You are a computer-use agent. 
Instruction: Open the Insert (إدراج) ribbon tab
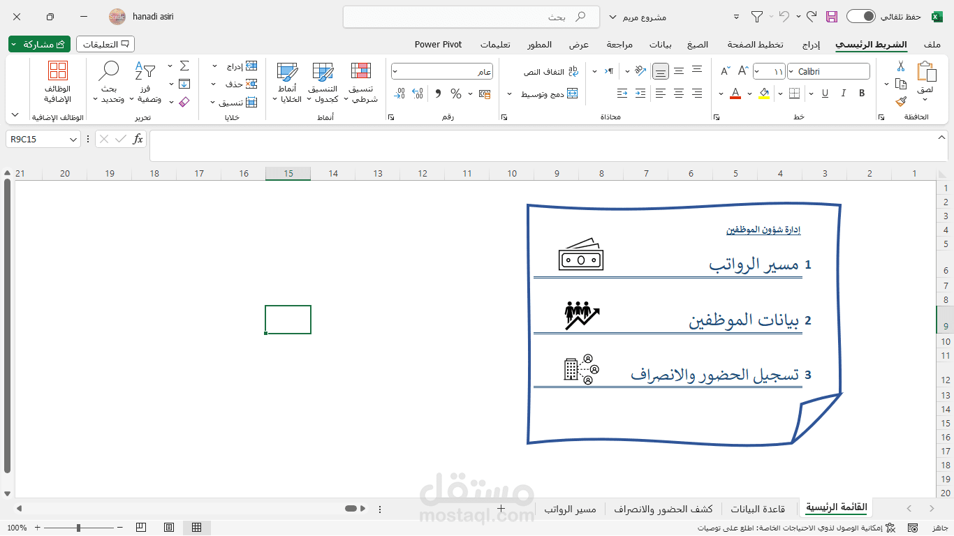click(x=811, y=44)
